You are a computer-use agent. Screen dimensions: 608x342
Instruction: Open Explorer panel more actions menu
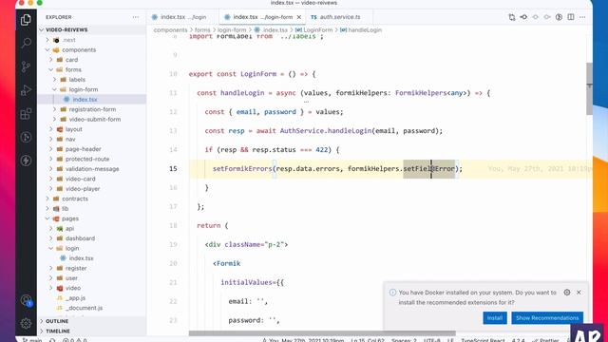pos(135,17)
